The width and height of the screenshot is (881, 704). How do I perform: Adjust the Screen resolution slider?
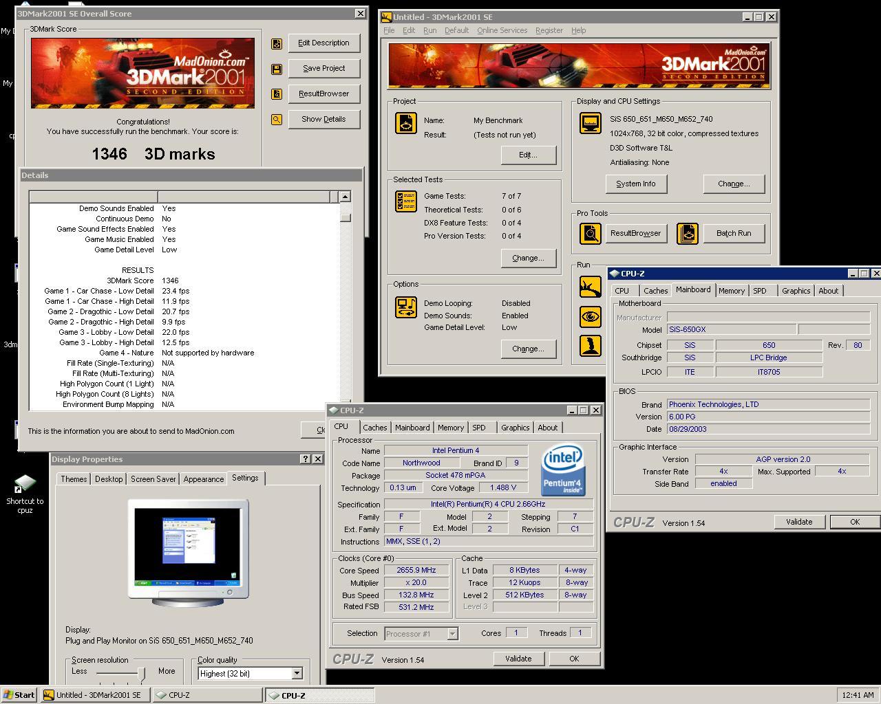[x=141, y=673]
